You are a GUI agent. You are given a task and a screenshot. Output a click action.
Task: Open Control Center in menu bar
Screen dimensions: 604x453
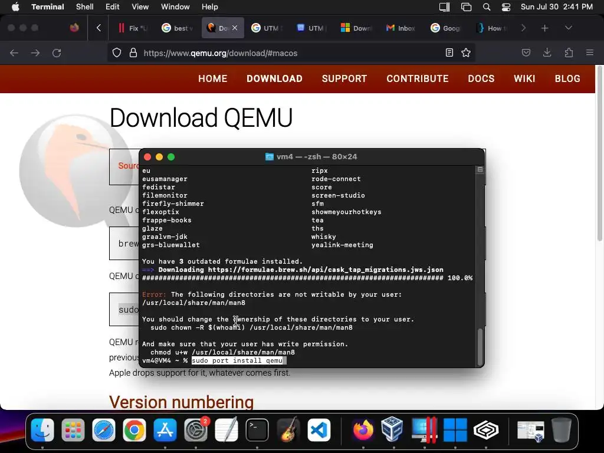(x=505, y=7)
